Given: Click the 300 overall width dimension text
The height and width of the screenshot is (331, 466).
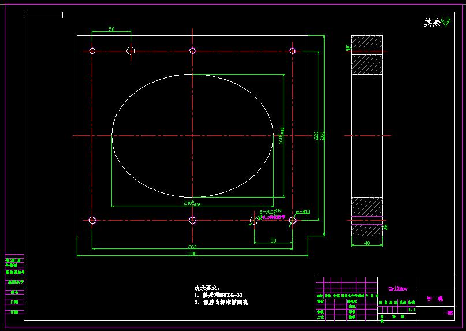Looking at the screenshot, I should coord(192,254).
